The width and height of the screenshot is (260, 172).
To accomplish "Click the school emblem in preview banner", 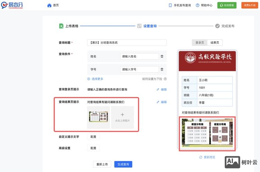I will tap(190, 58).
